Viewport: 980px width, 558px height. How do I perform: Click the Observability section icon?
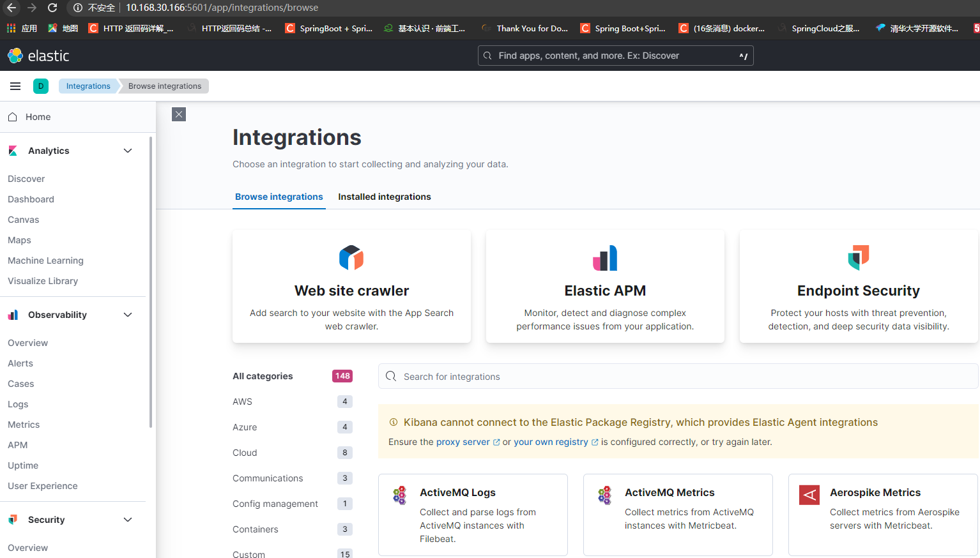pyautogui.click(x=13, y=315)
